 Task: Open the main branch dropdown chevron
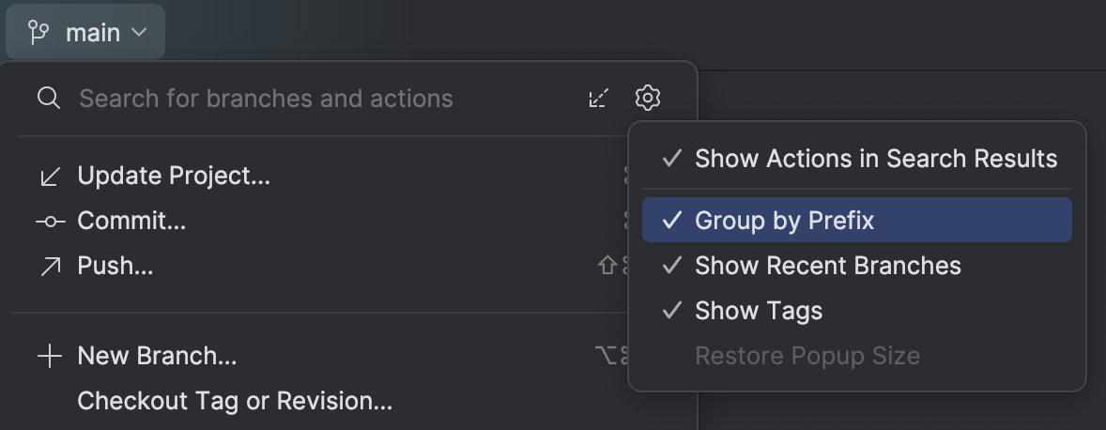pyautogui.click(x=139, y=33)
